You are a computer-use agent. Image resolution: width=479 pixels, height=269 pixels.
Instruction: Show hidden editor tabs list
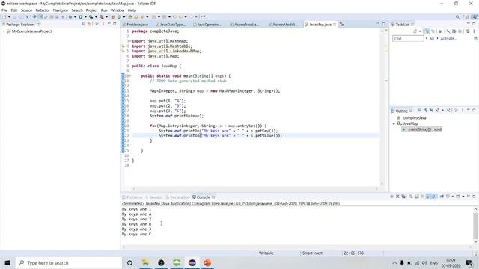[342, 24]
